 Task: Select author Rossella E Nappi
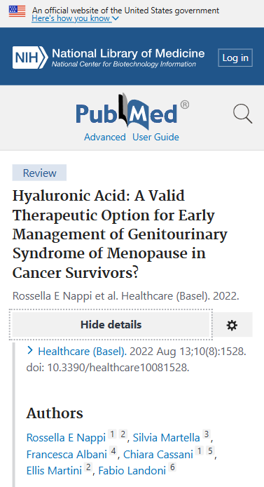coord(66,438)
